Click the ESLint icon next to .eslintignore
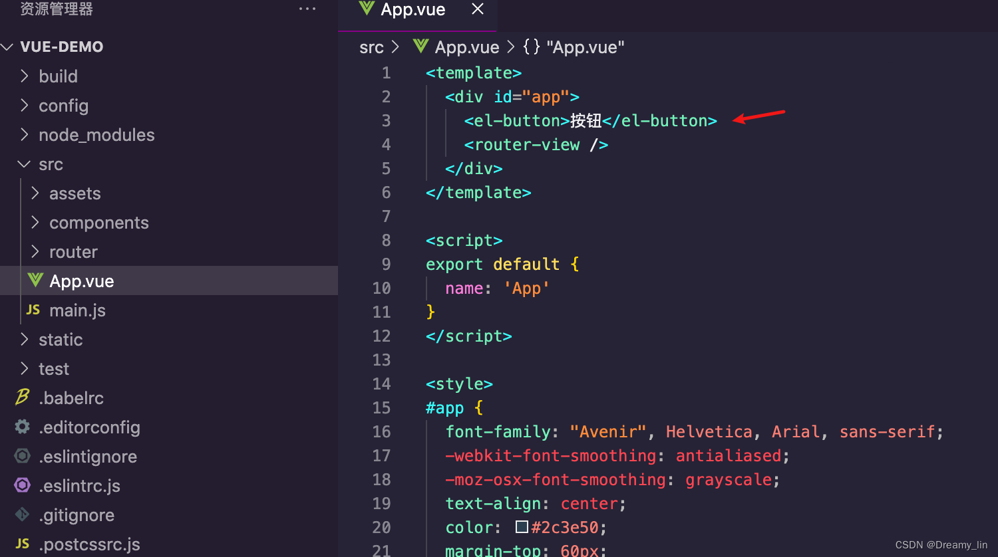 pyautogui.click(x=23, y=456)
